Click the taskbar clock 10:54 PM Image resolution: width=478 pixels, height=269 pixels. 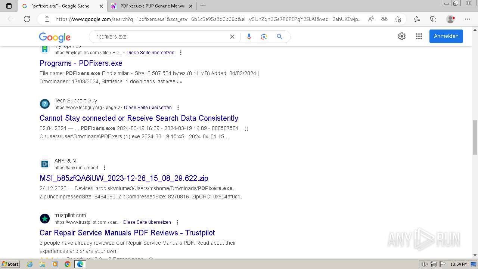coord(459,264)
